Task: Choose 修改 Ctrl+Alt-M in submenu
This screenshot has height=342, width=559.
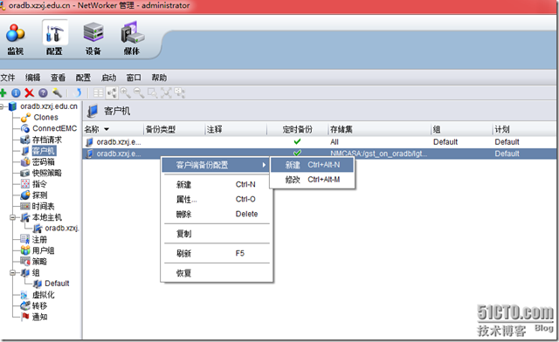Action: point(312,180)
